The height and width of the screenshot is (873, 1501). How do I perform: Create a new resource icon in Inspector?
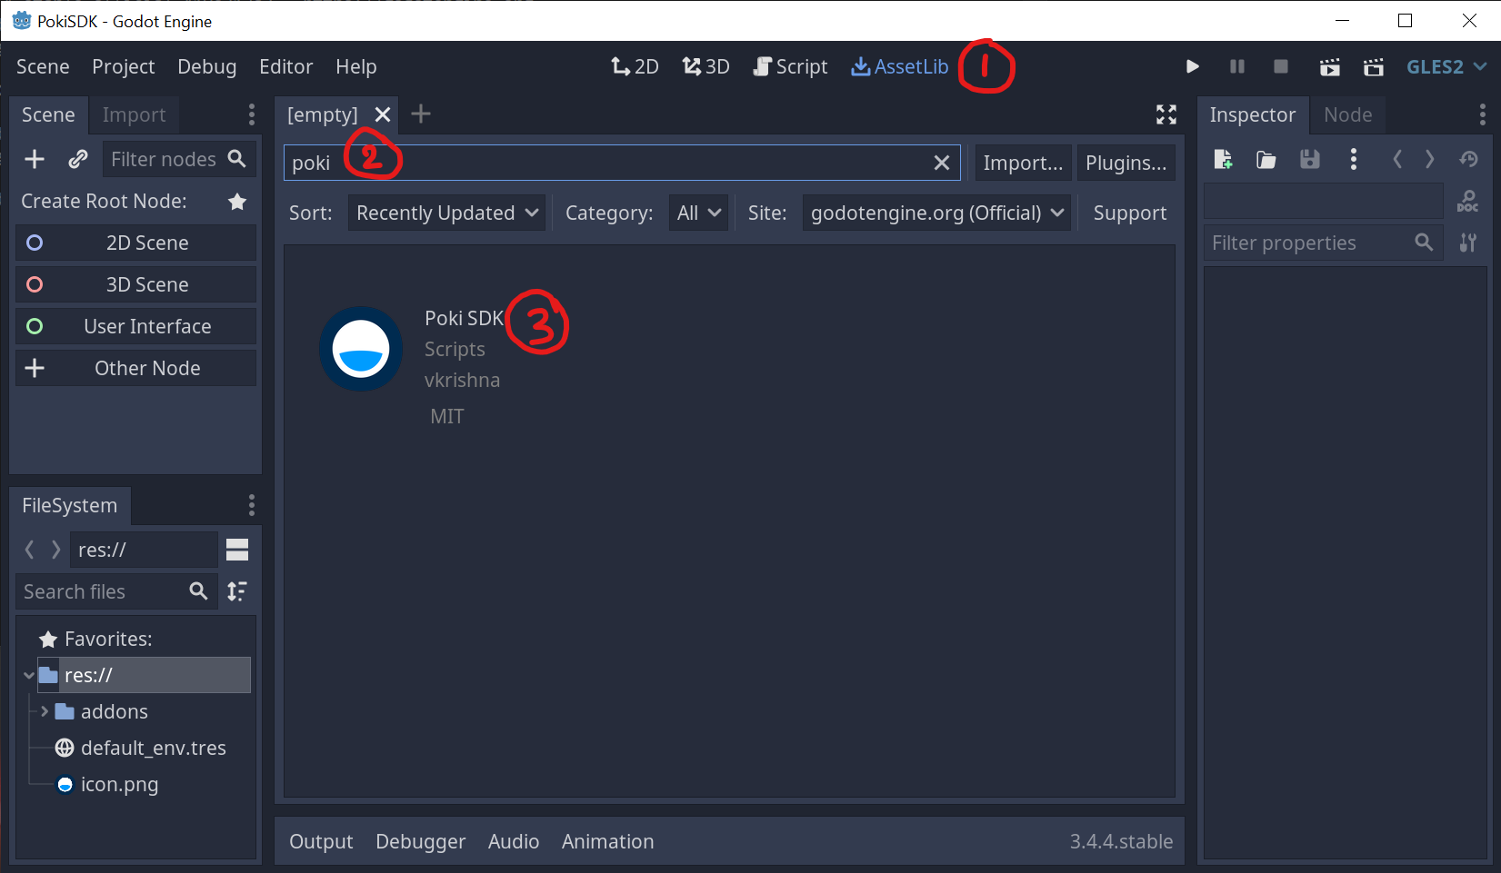(1223, 160)
